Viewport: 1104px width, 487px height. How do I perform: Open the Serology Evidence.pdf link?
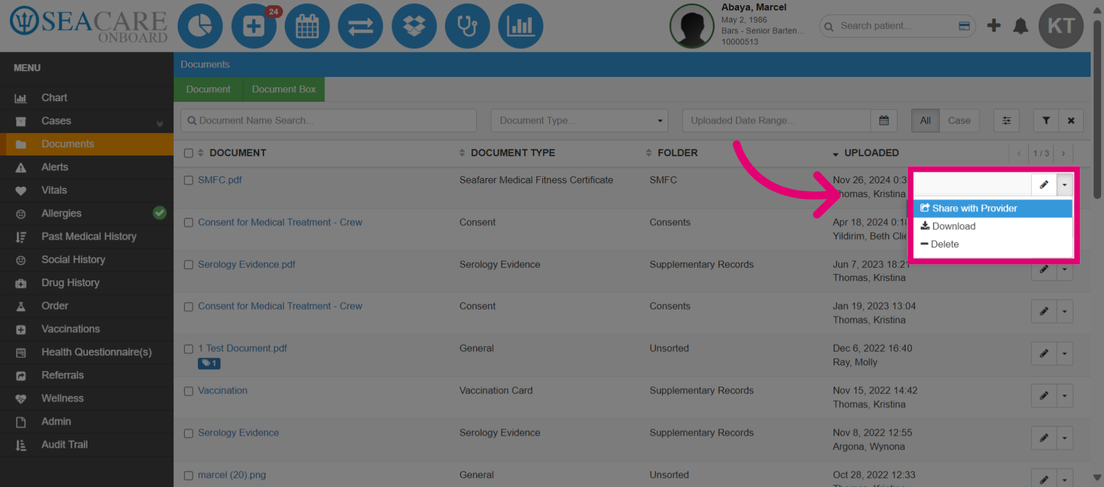click(x=247, y=264)
